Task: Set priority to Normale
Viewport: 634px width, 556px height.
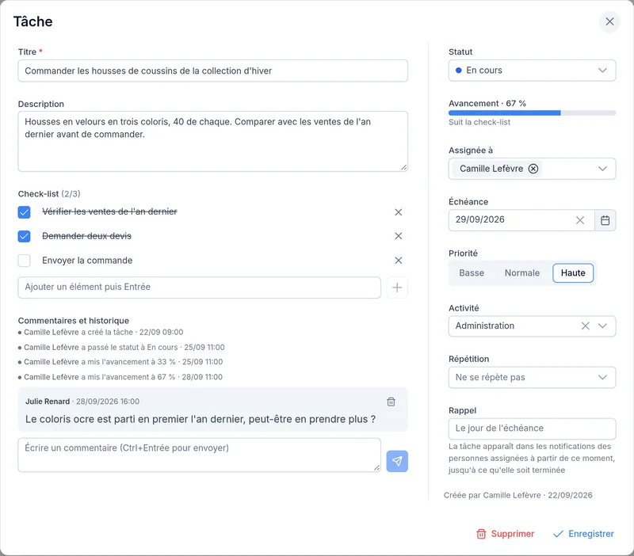Action: click(x=522, y=273)
